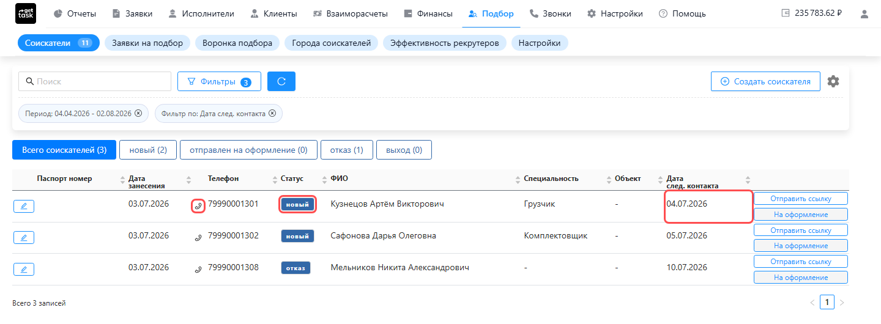Remove the Period 04.04.2026 - 02.08.2026 filter chip
The height and width of the screenshot is (324, 881).
[x=138, y=113]
